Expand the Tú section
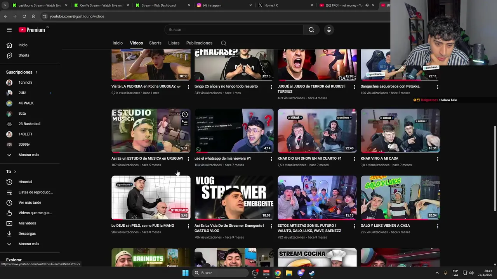This screenshot has height=279, width=497. [x=11, y=172]
